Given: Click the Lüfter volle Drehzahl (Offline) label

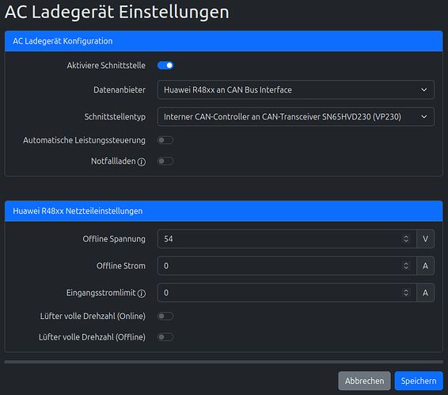Looking at the screenshot, I should (x=92, y=337).
